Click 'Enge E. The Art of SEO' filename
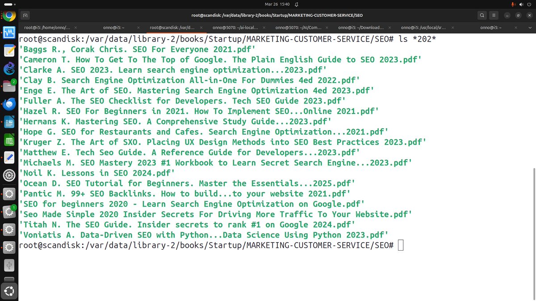 (x=197, y=91)
